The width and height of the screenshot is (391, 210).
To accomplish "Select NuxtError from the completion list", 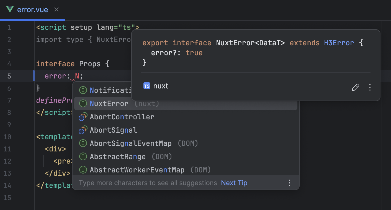I will coord(109,103).
